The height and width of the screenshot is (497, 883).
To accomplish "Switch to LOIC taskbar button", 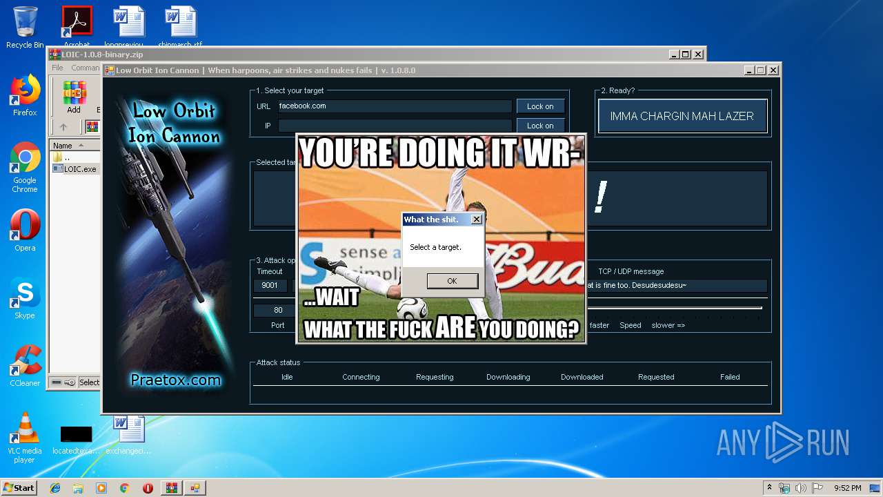I will pyautogui.click(x=195, y=488).
